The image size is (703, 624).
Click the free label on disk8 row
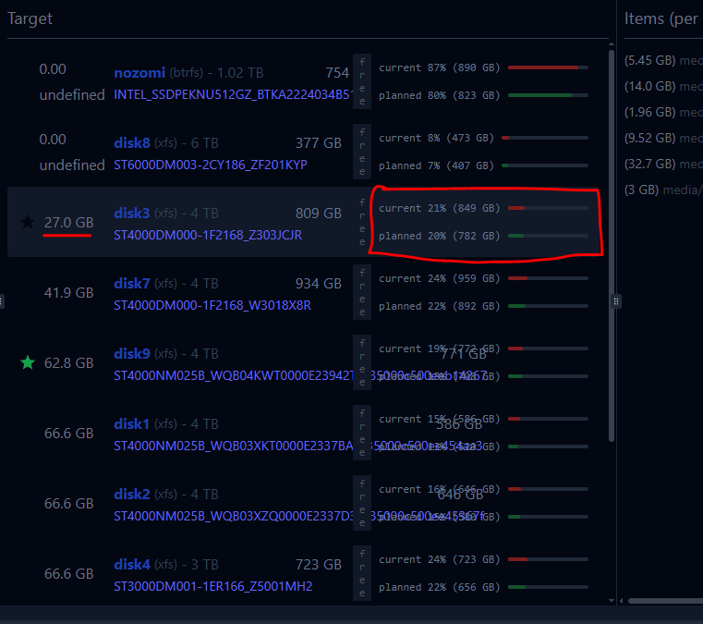tap(362, 152)
